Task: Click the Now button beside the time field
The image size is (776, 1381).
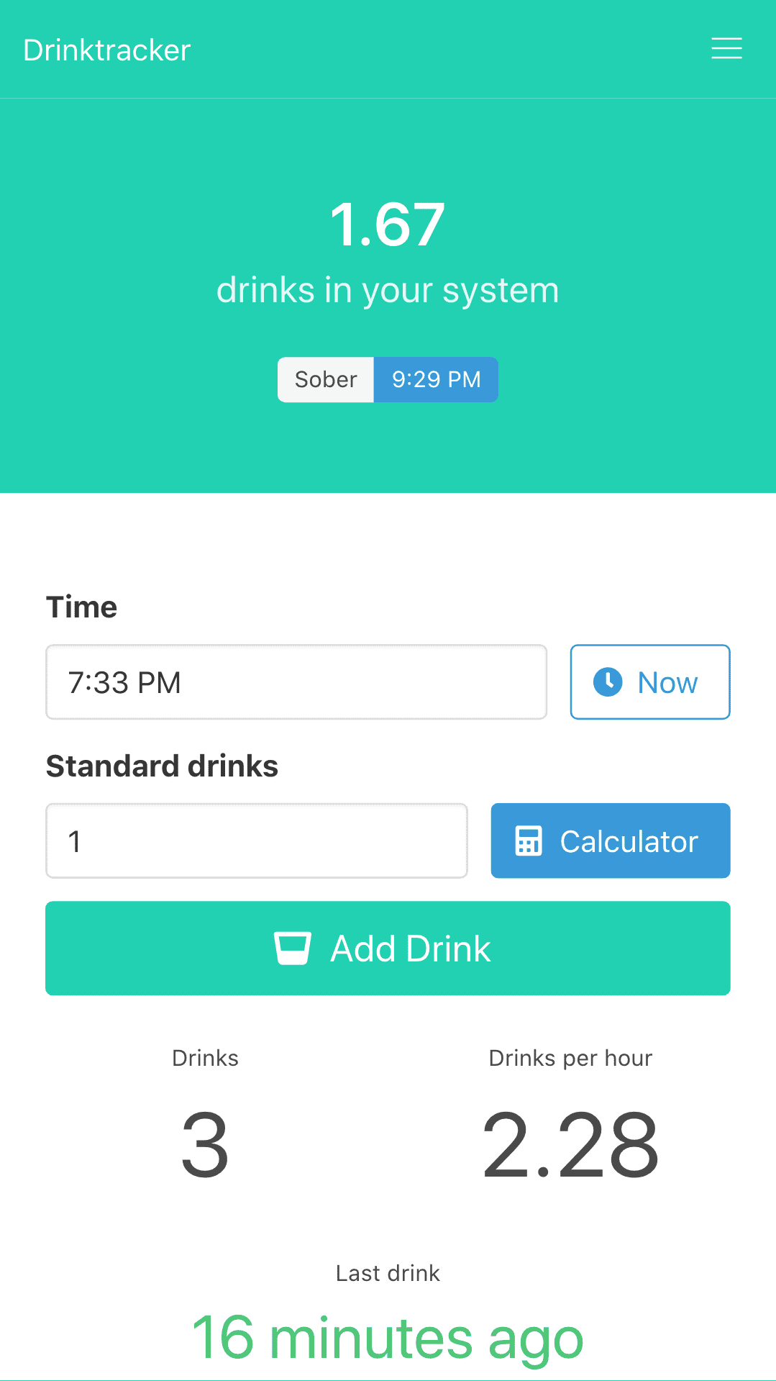Action: 649,682
